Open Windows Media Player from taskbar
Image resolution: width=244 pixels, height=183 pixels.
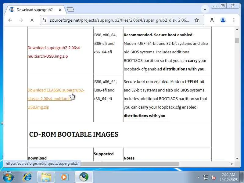pos(64,177)
